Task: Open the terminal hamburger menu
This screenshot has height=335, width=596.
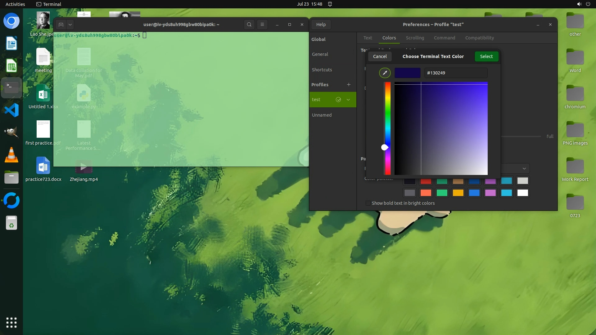Action: pyautogui.click(x=262, y=25)
